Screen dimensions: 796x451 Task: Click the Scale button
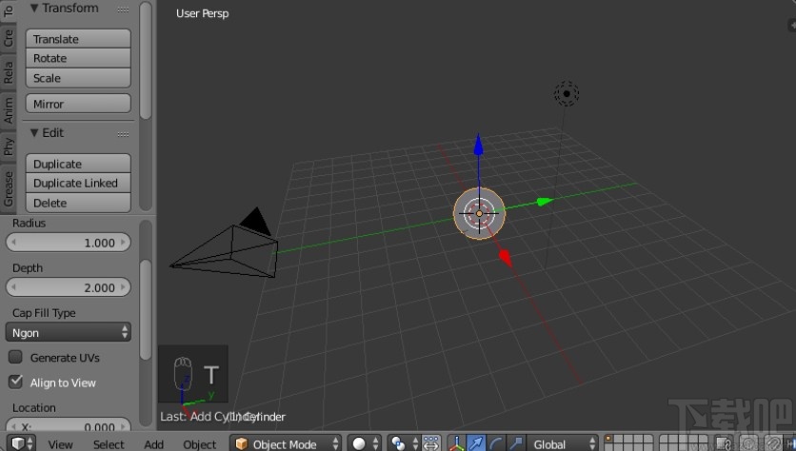(x=78, y=78)
